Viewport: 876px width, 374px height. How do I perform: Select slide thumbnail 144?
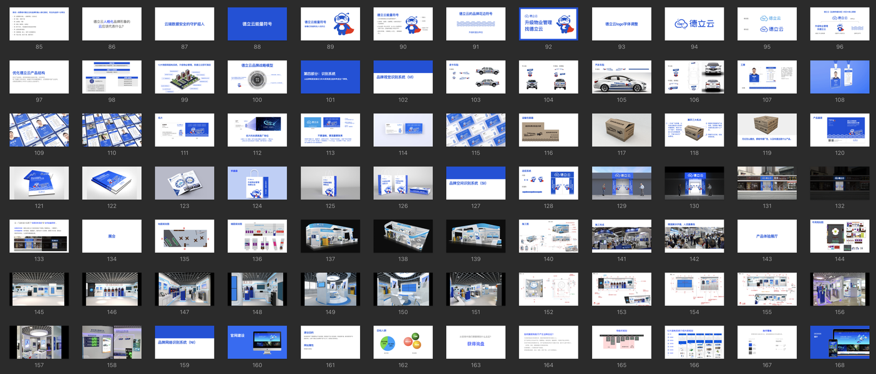coord(840,236)
